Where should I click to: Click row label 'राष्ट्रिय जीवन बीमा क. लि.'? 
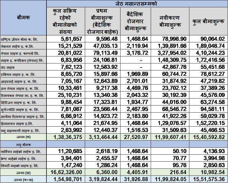click(x=19, y=39)
